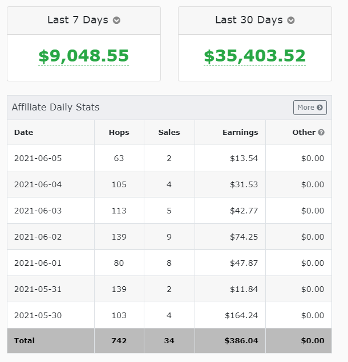Click the 2021-06-03 date cell
Screen dimensions: 348x362
click(x=38, y=211)
